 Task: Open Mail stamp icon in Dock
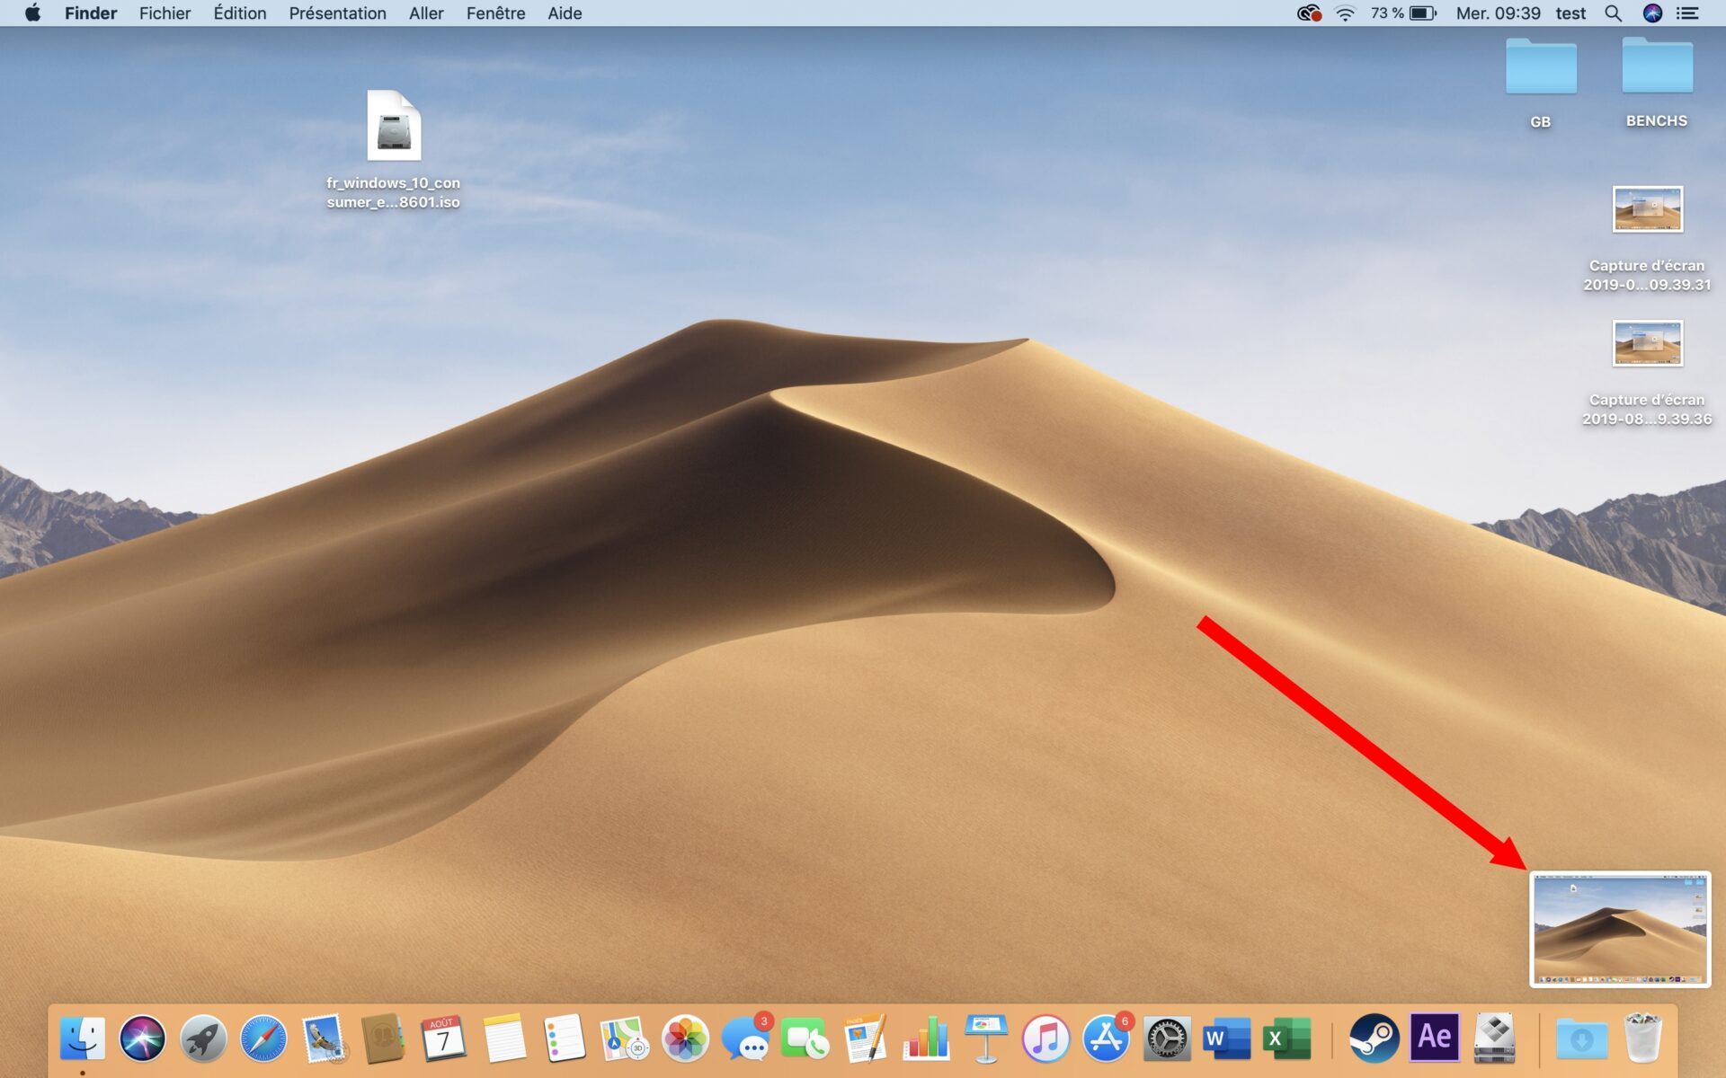pos(324,1039)
